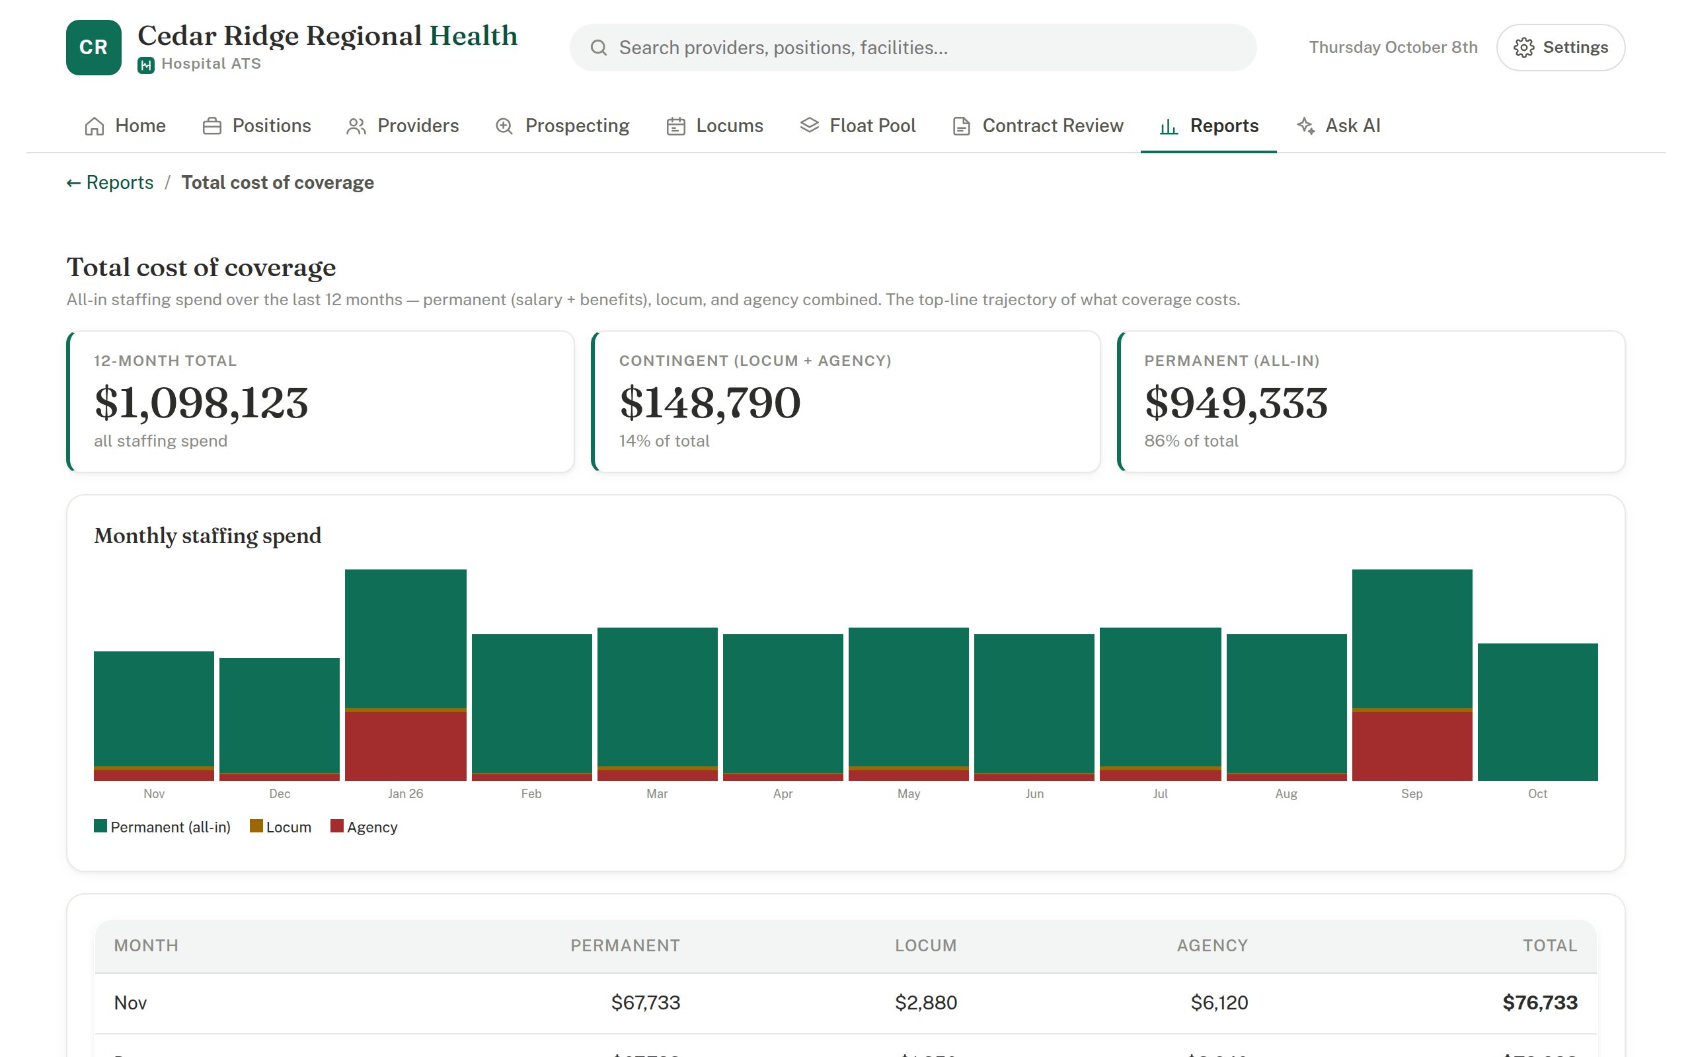Viewport: 1692px width, 1057px height.
Task: Go to the Positions tab
Action: 256,126
